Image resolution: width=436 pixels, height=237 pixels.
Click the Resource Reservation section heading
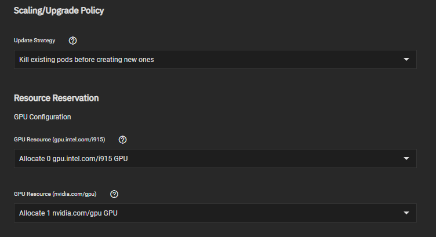(56, 97)
